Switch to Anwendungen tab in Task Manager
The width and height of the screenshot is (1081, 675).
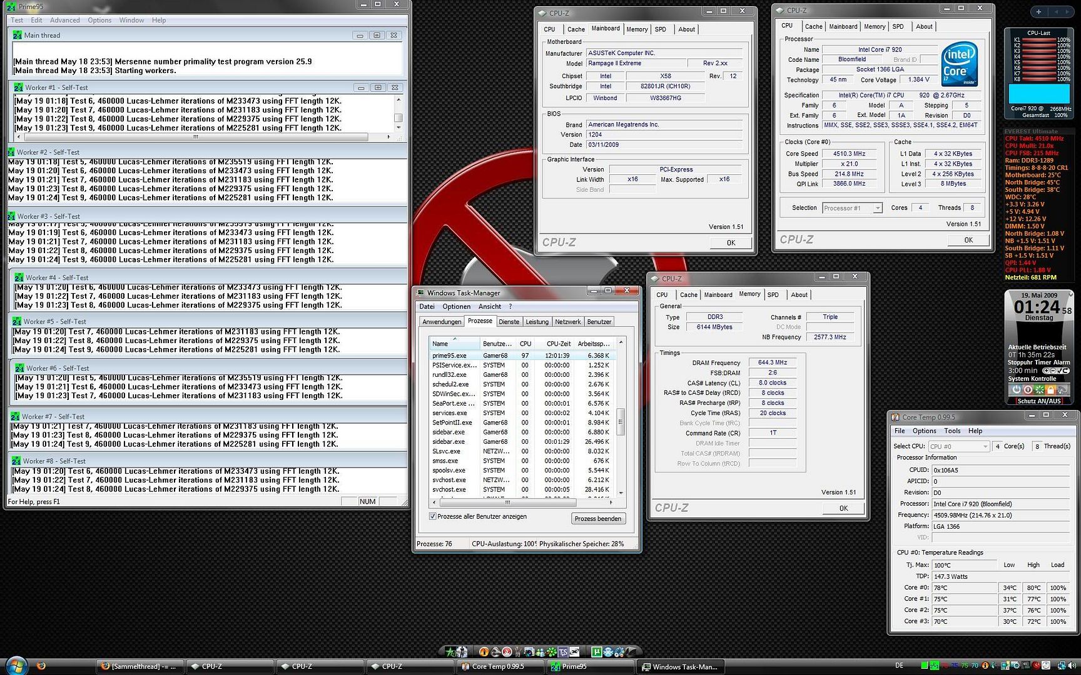[x=442, y=322]
